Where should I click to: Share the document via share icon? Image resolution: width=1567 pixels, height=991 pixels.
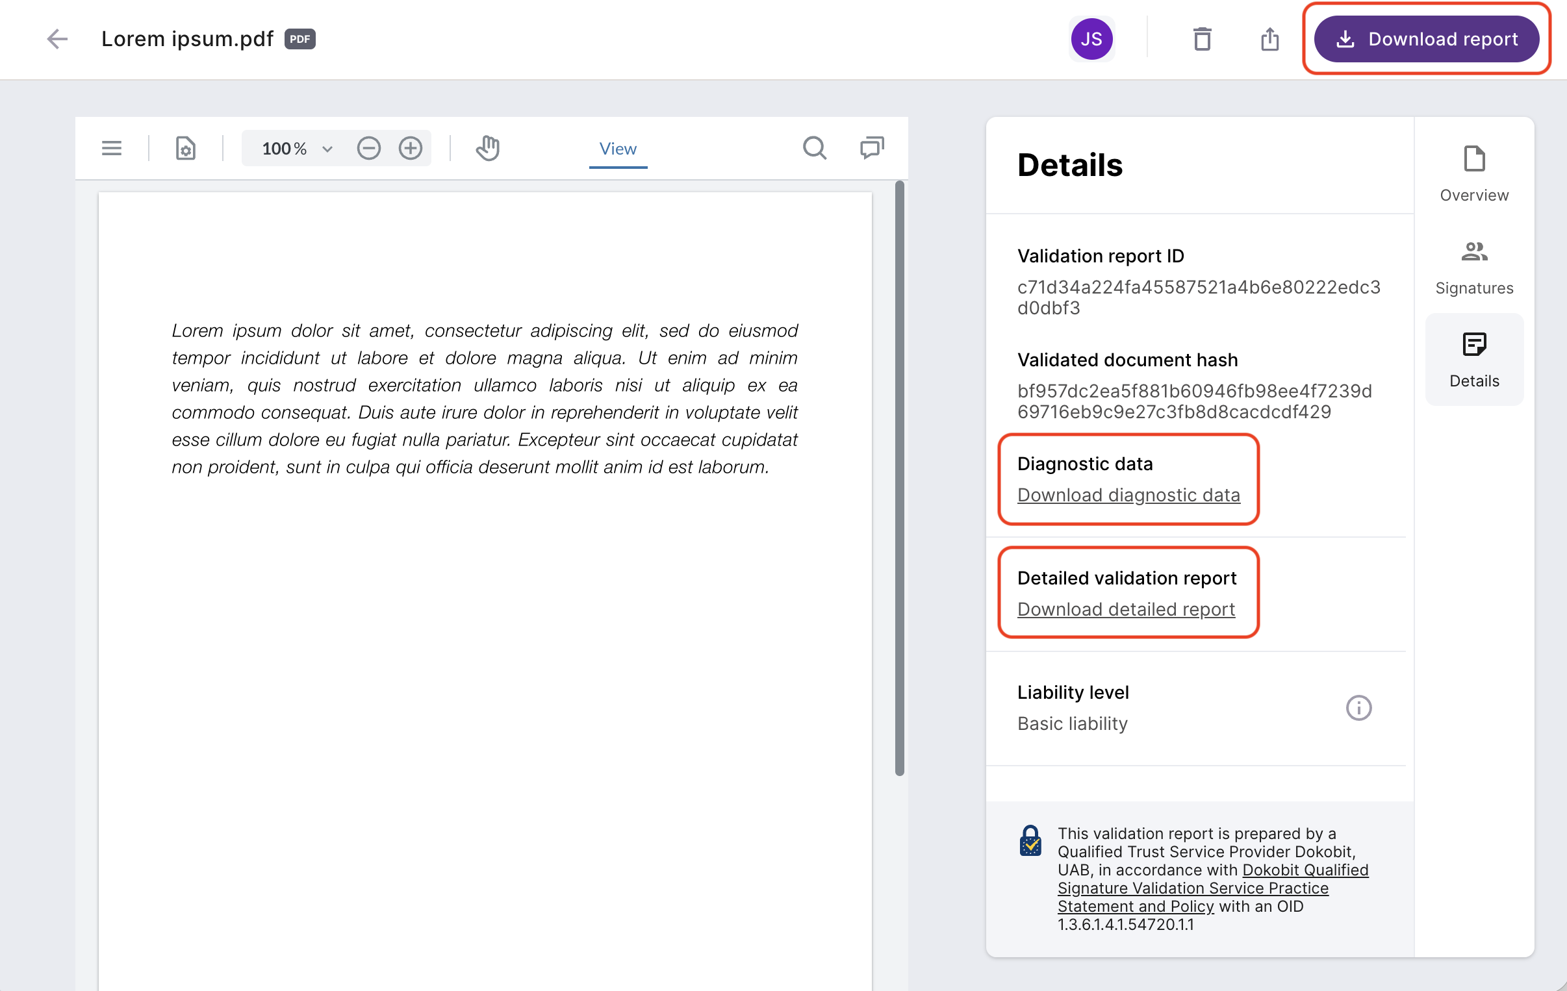click(x=1269, y=39)
